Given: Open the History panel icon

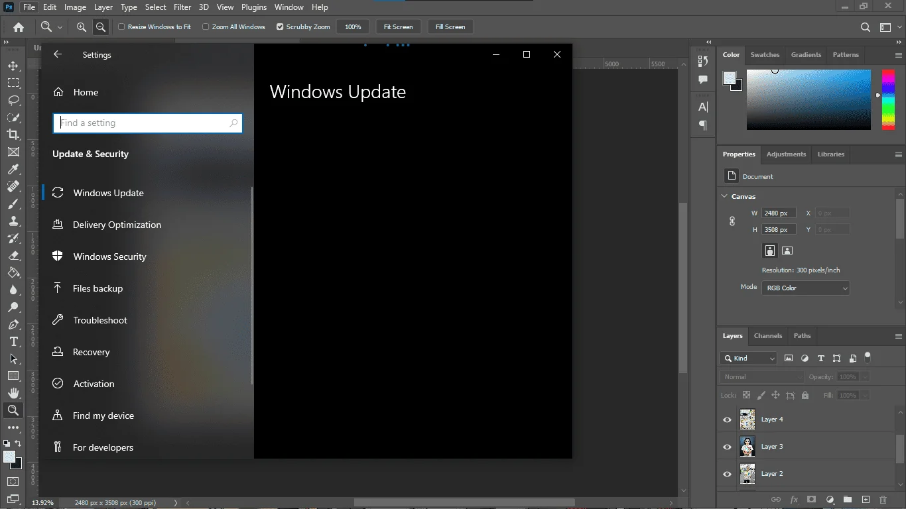Looking at the screenshot, I should coord(703,61).
